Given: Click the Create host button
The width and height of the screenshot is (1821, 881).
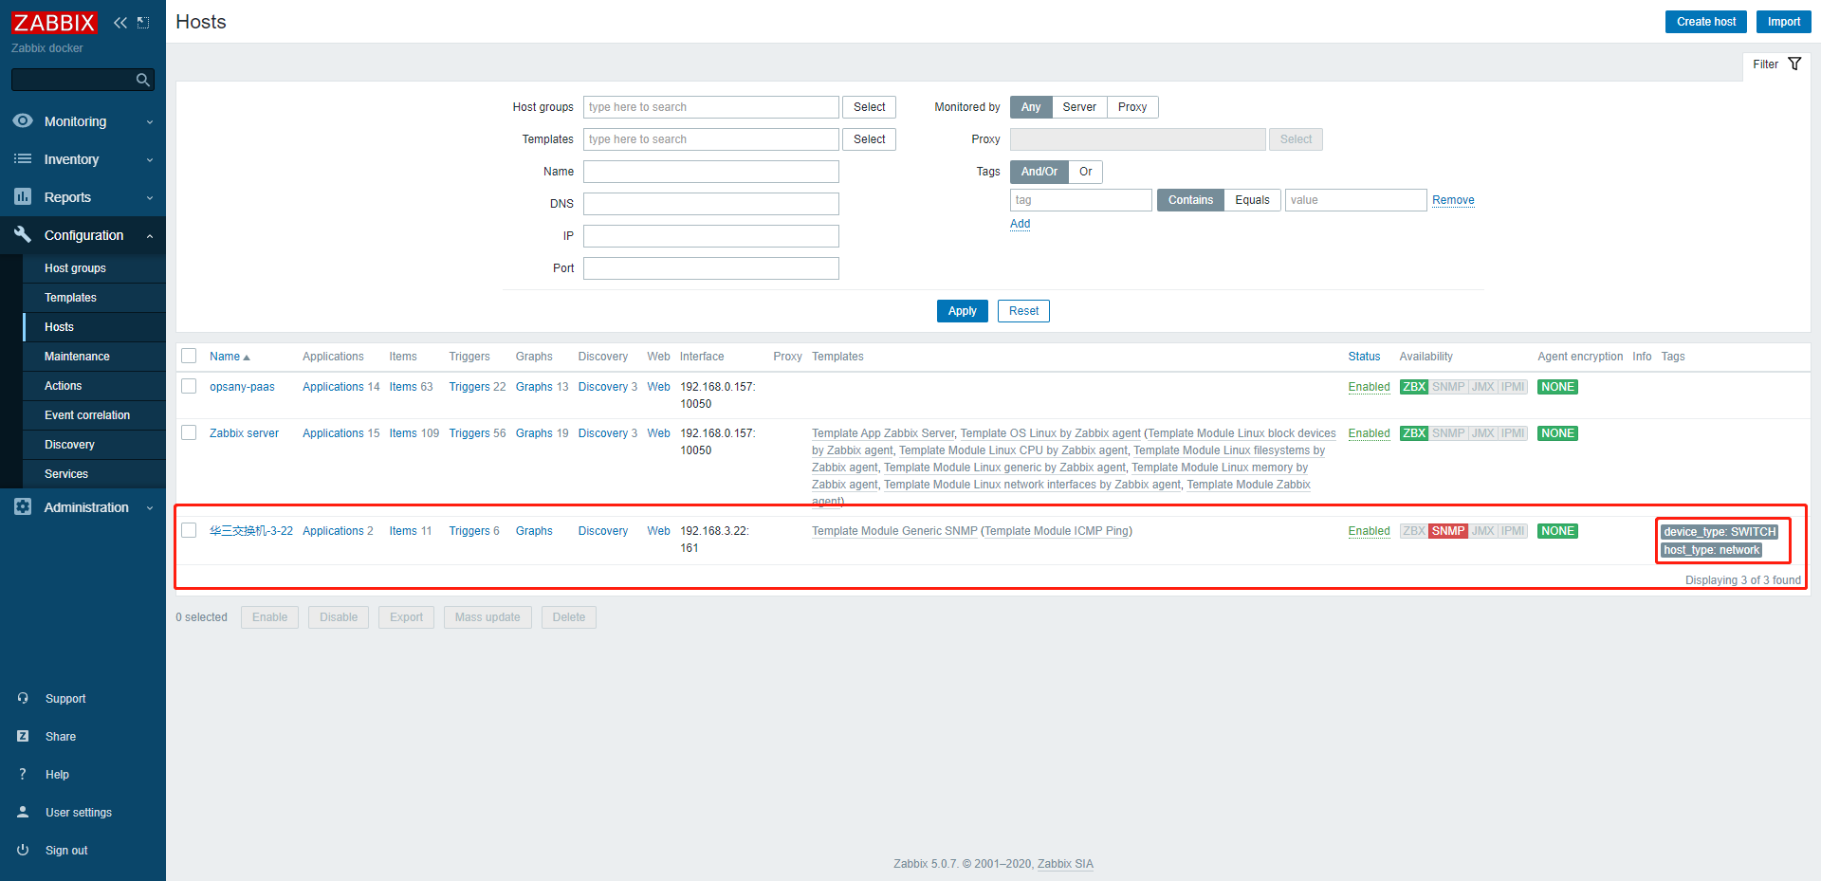Looking at the screenshot, I should (1705, 22).
